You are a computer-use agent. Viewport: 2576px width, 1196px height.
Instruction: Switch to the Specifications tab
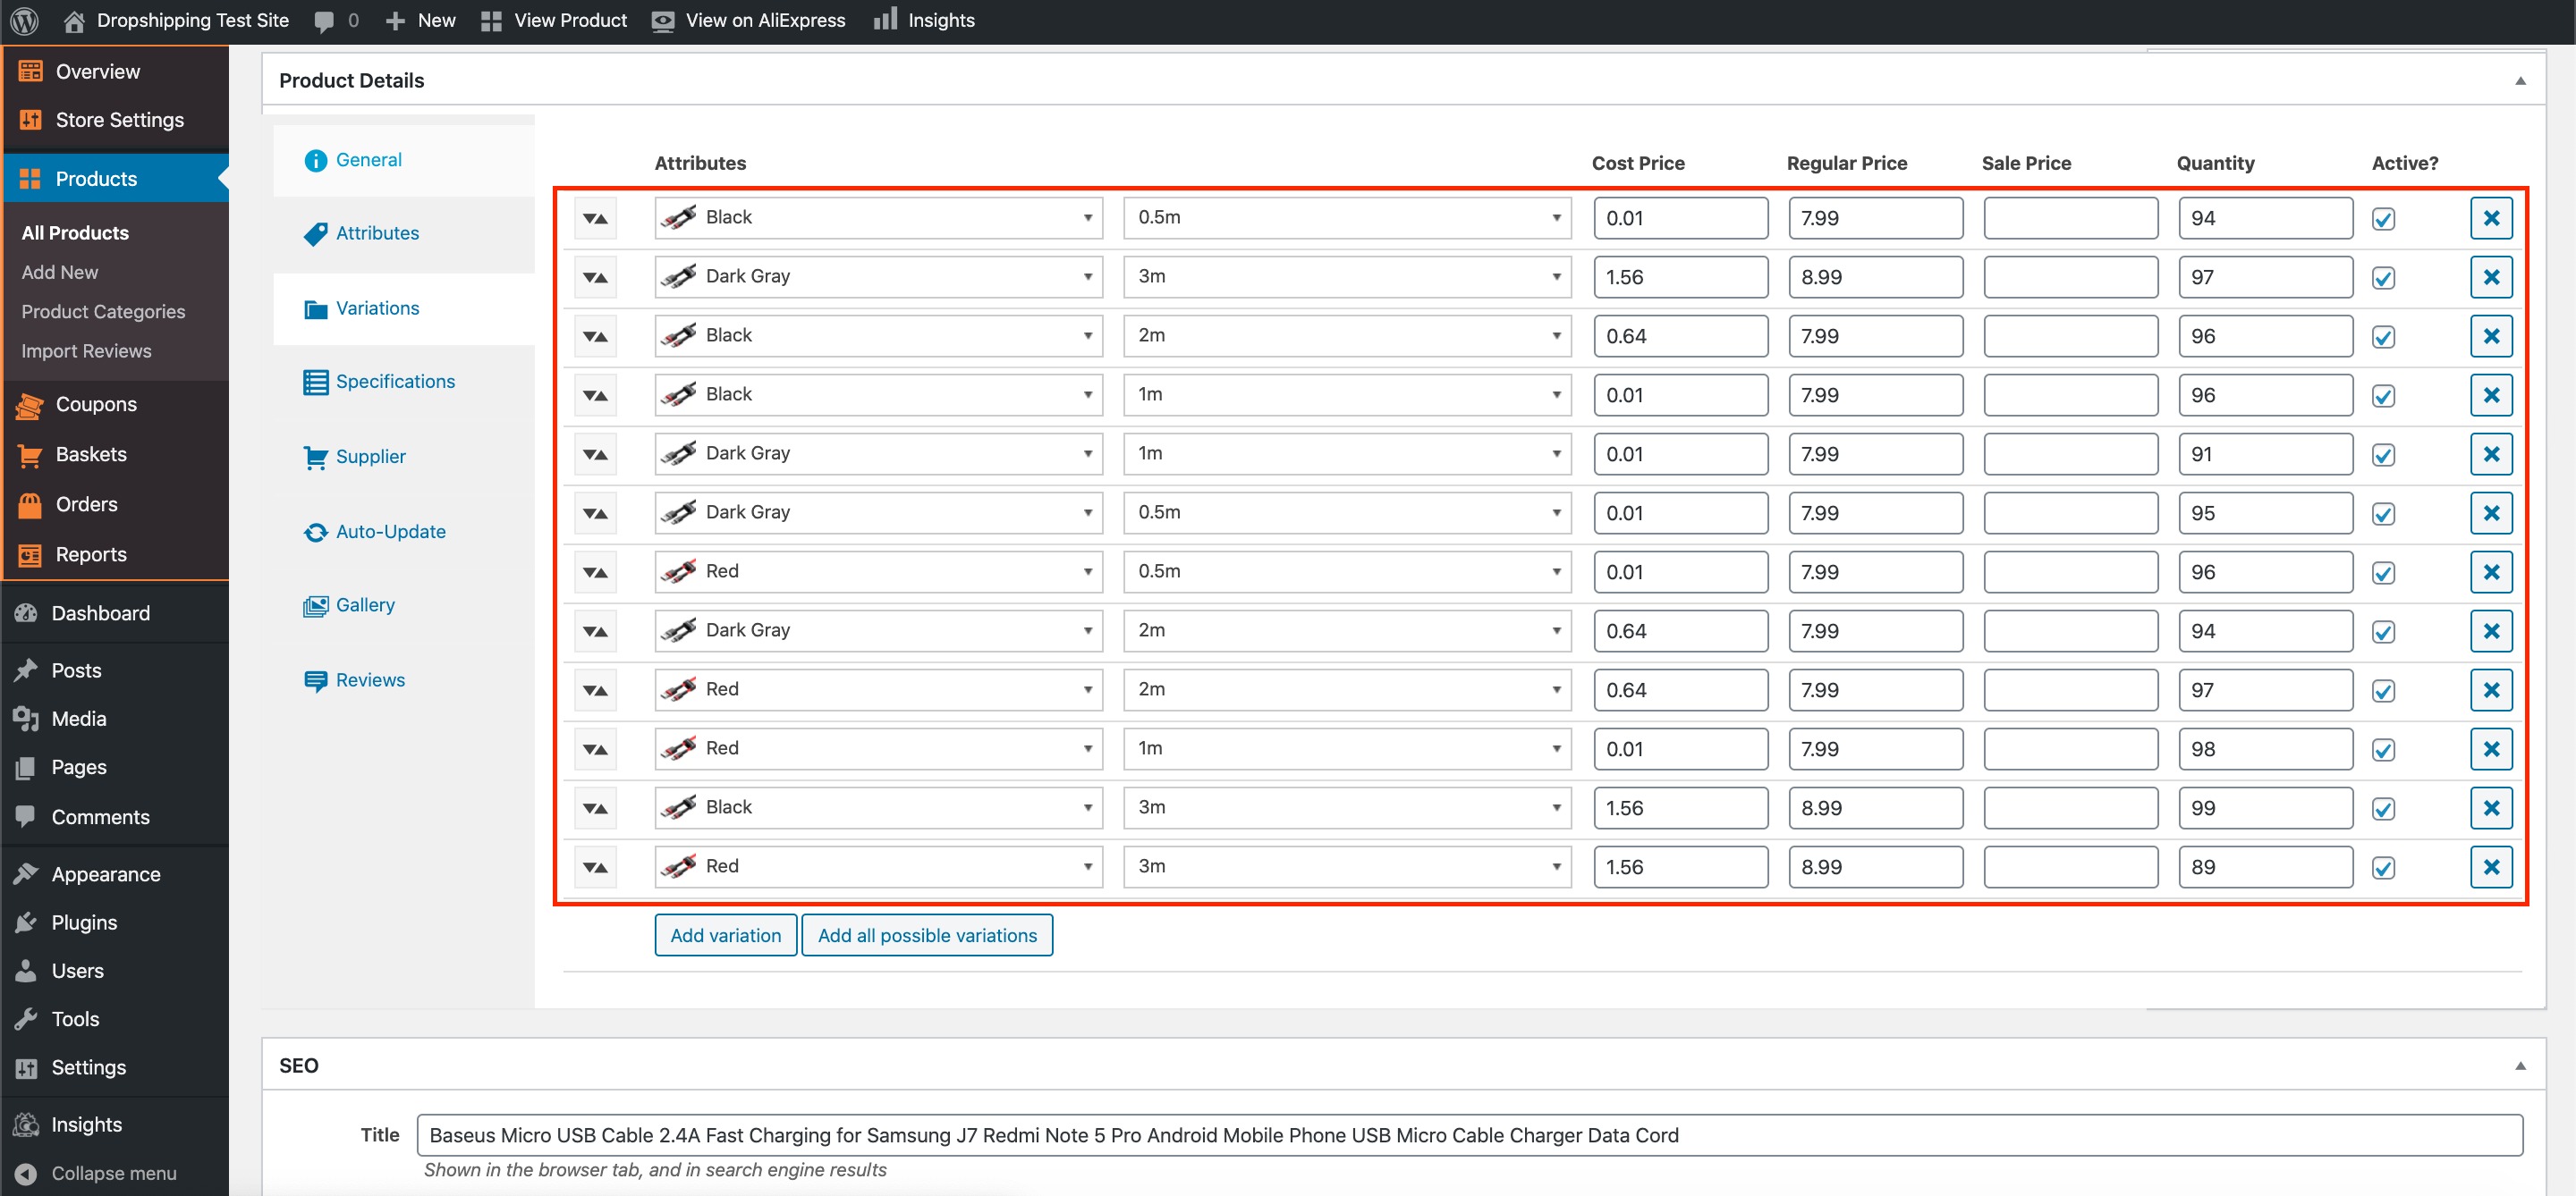394,382
